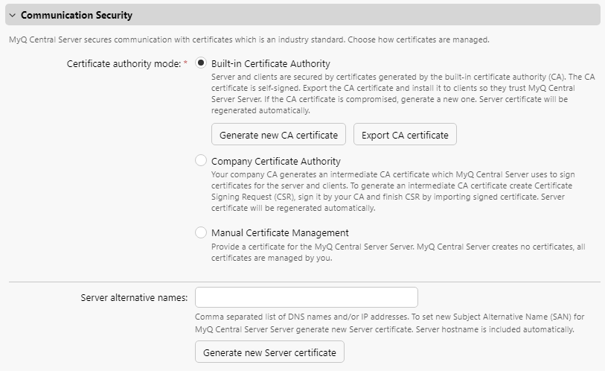Click the red required asterisk after mode label
Viewport: 605px width, 371px height.
[185, 64]
